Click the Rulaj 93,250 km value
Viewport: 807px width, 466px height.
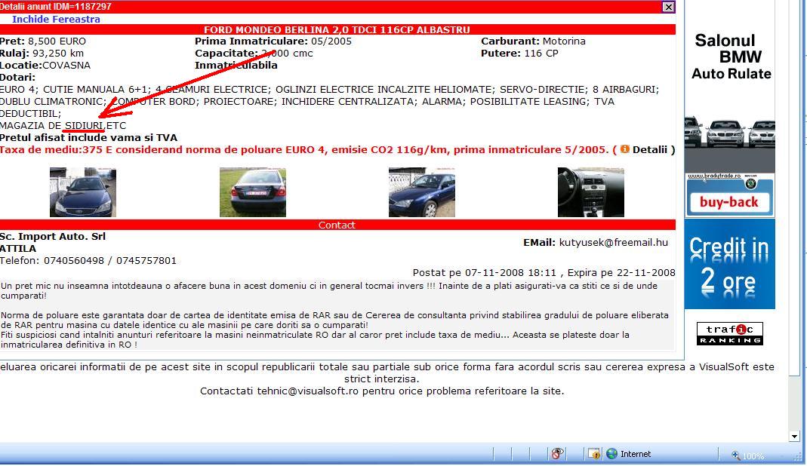(x=57, y=53)
